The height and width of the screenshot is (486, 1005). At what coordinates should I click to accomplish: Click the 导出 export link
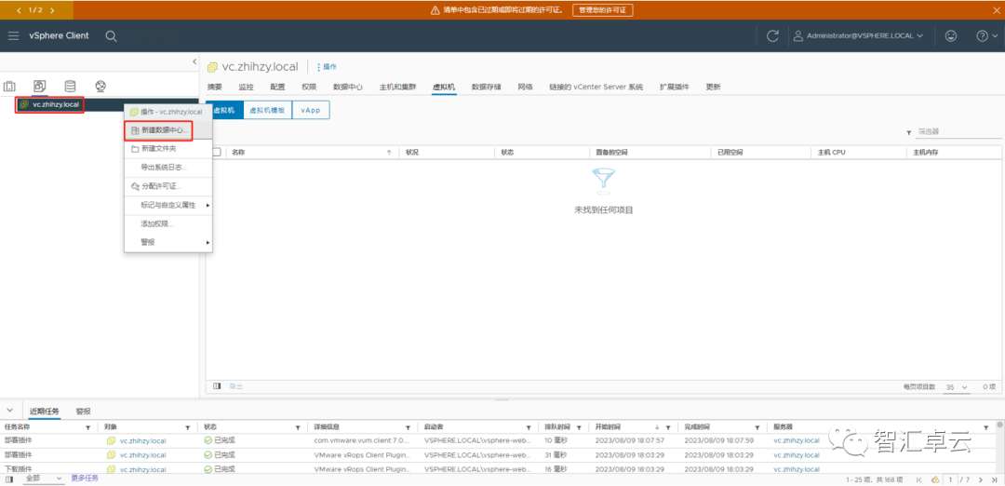pos(235,386)
